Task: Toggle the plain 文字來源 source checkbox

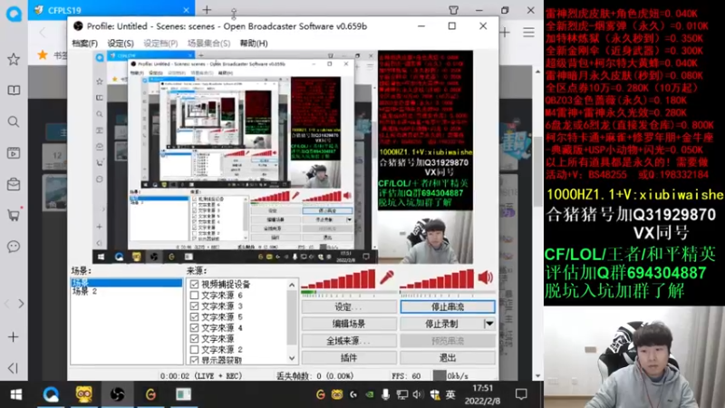Action: (194, 338)
